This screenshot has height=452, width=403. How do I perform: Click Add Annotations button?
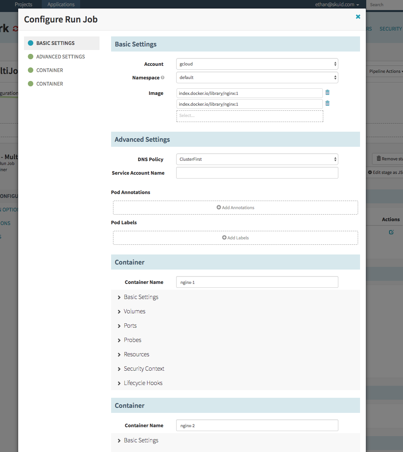235,208
